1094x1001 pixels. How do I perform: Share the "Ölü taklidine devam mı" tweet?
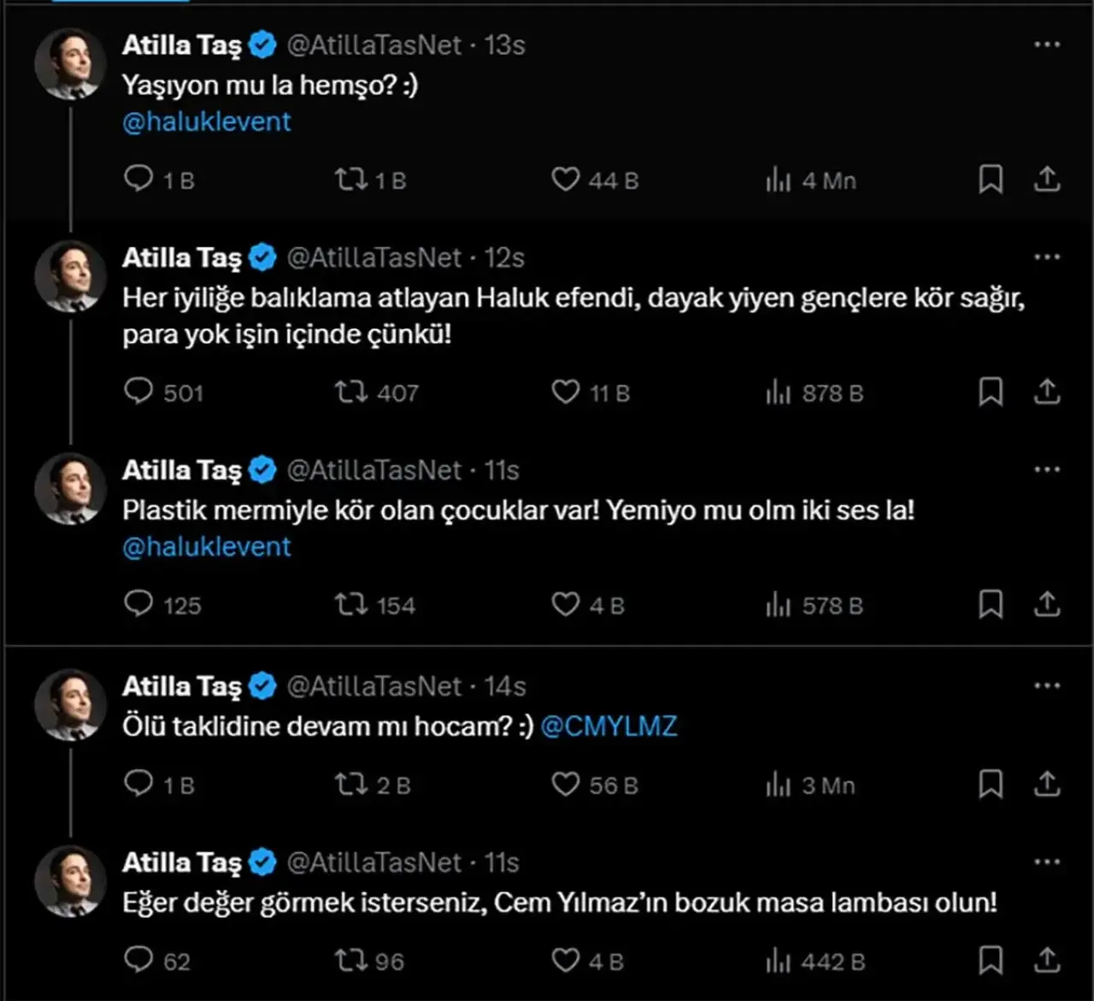(1046, 784)
